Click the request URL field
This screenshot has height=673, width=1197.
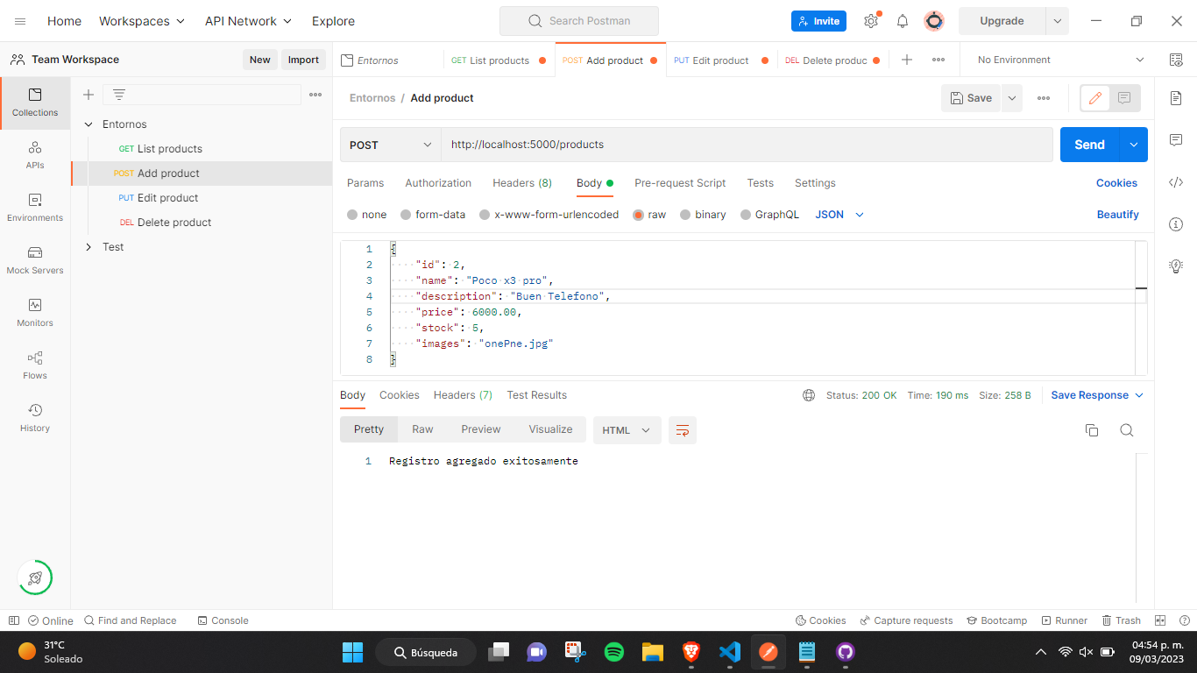747,145
